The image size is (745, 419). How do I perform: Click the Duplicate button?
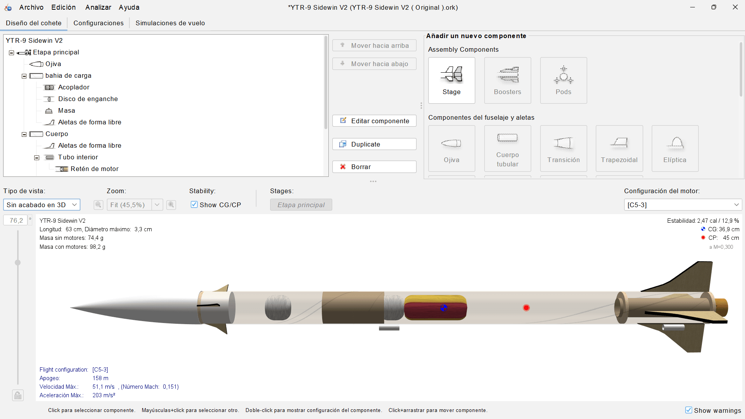click(x=374, y=144)
